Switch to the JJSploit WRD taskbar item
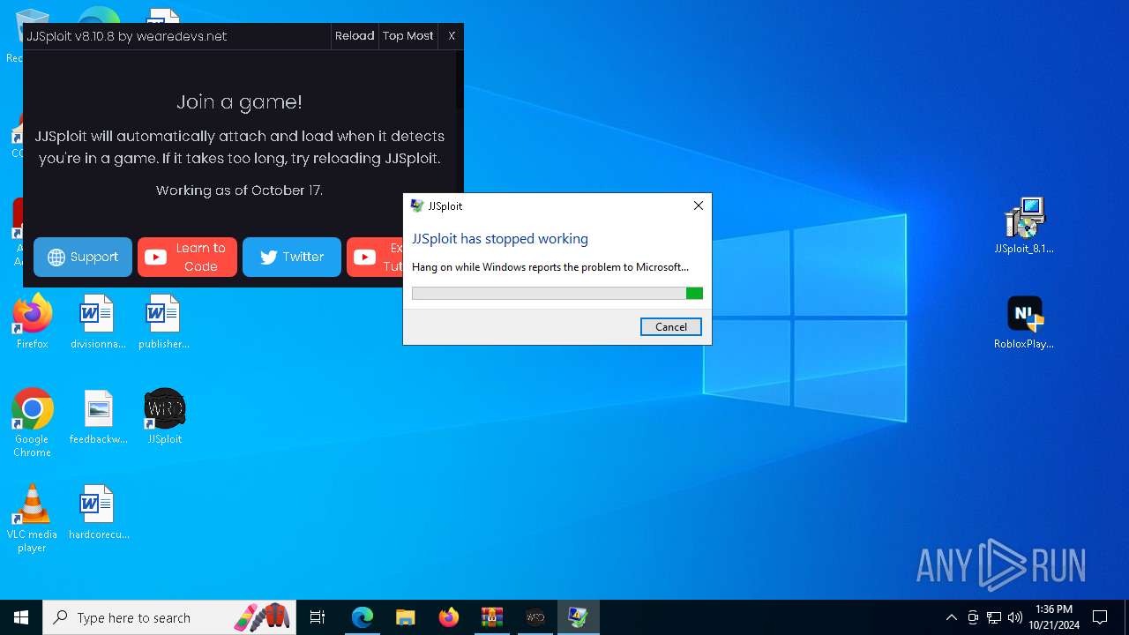The height and width of the screenshot is (635, 1129). point(535,617)
